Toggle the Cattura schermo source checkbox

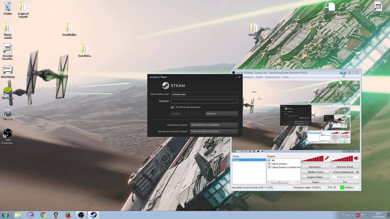269,164
